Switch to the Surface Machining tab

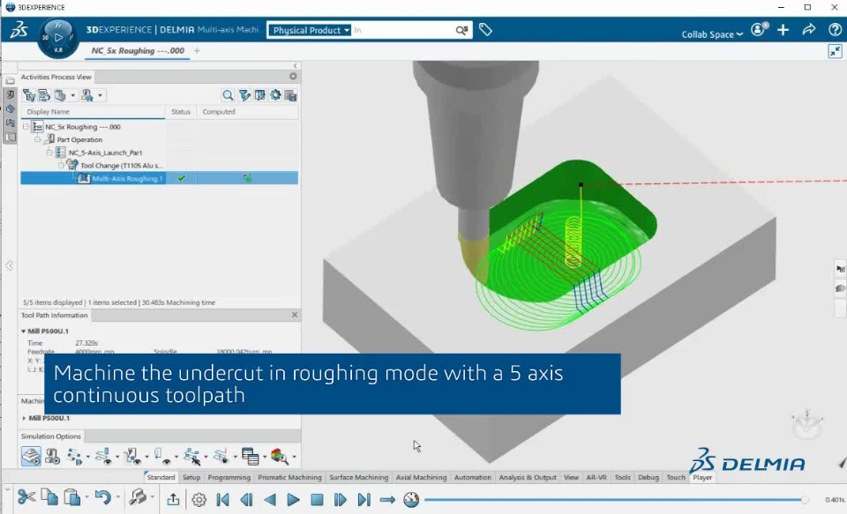(x=359, y=477)
